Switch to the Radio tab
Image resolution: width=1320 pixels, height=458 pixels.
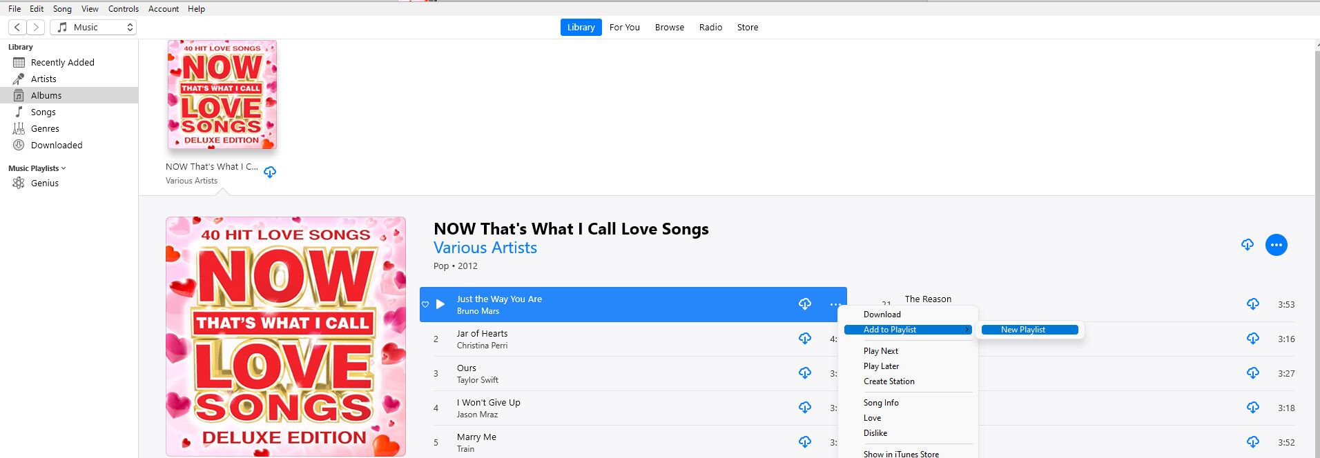(x=710, y=27)
